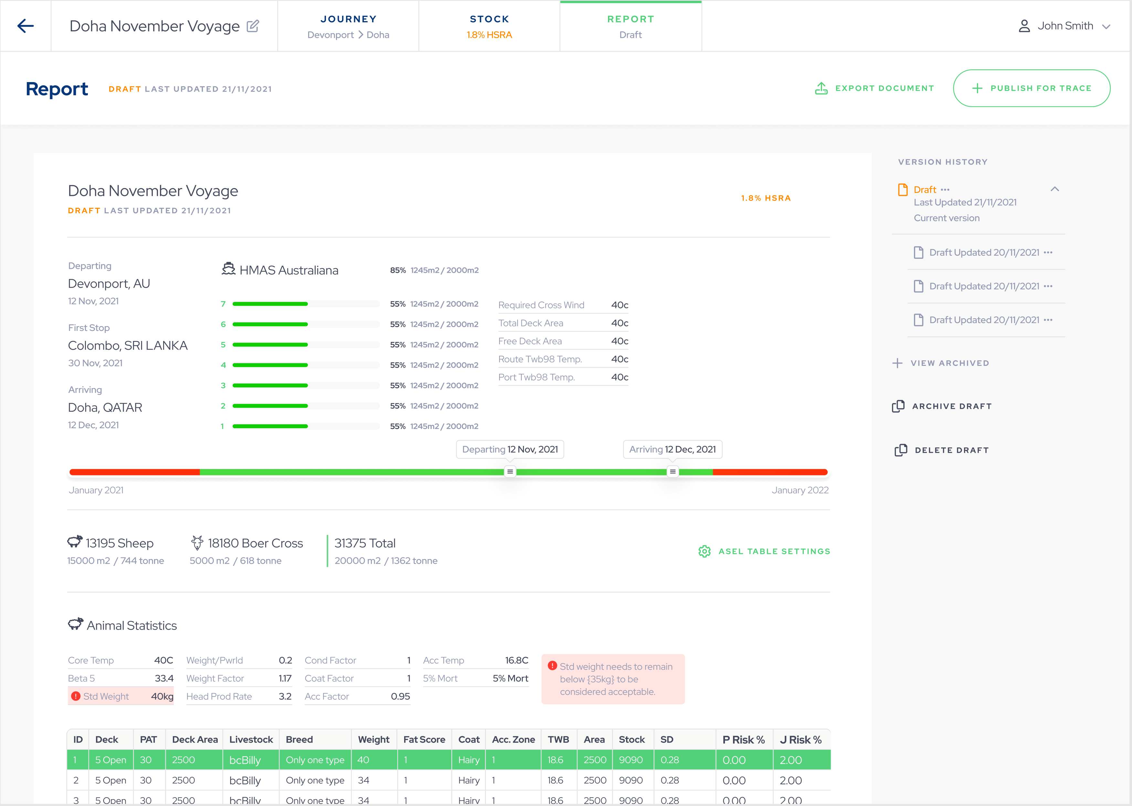The image size is (1132, 806).
Task: Click the Export Document link
Action: click(x=885, y=88)
